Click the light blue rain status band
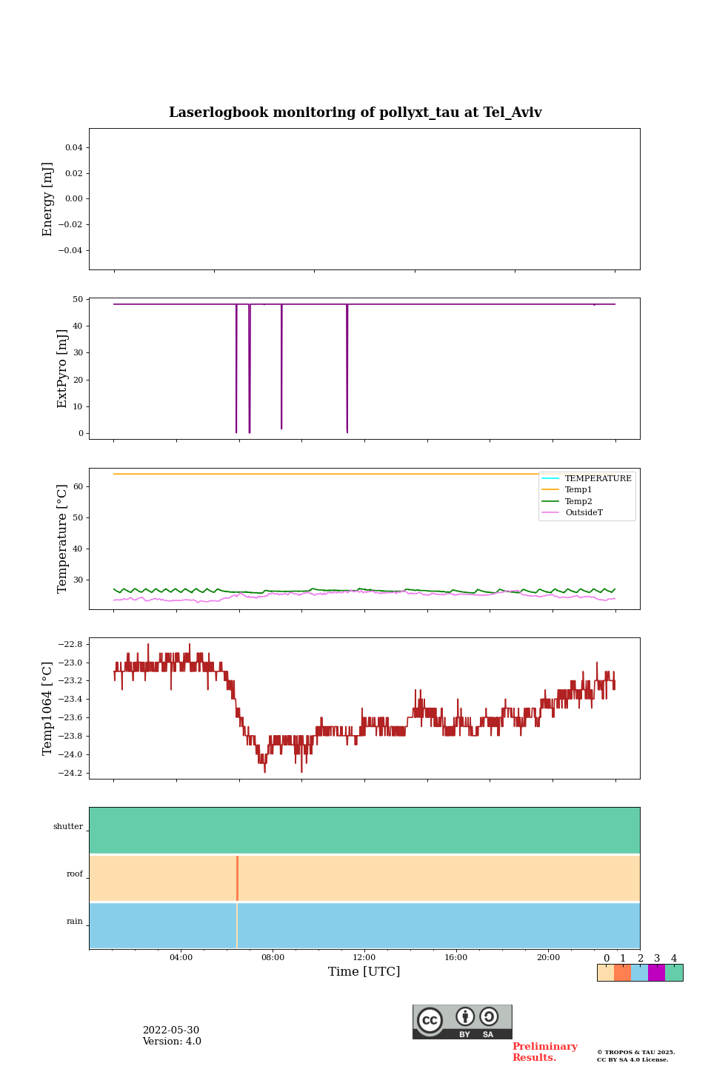Image resolution: width=711 pixels, height=1066 pixels. [364, 925]
